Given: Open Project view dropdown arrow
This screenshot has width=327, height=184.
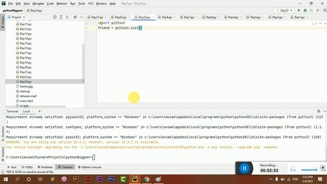Looking at the screenshot, I should [x=24, y=17].
